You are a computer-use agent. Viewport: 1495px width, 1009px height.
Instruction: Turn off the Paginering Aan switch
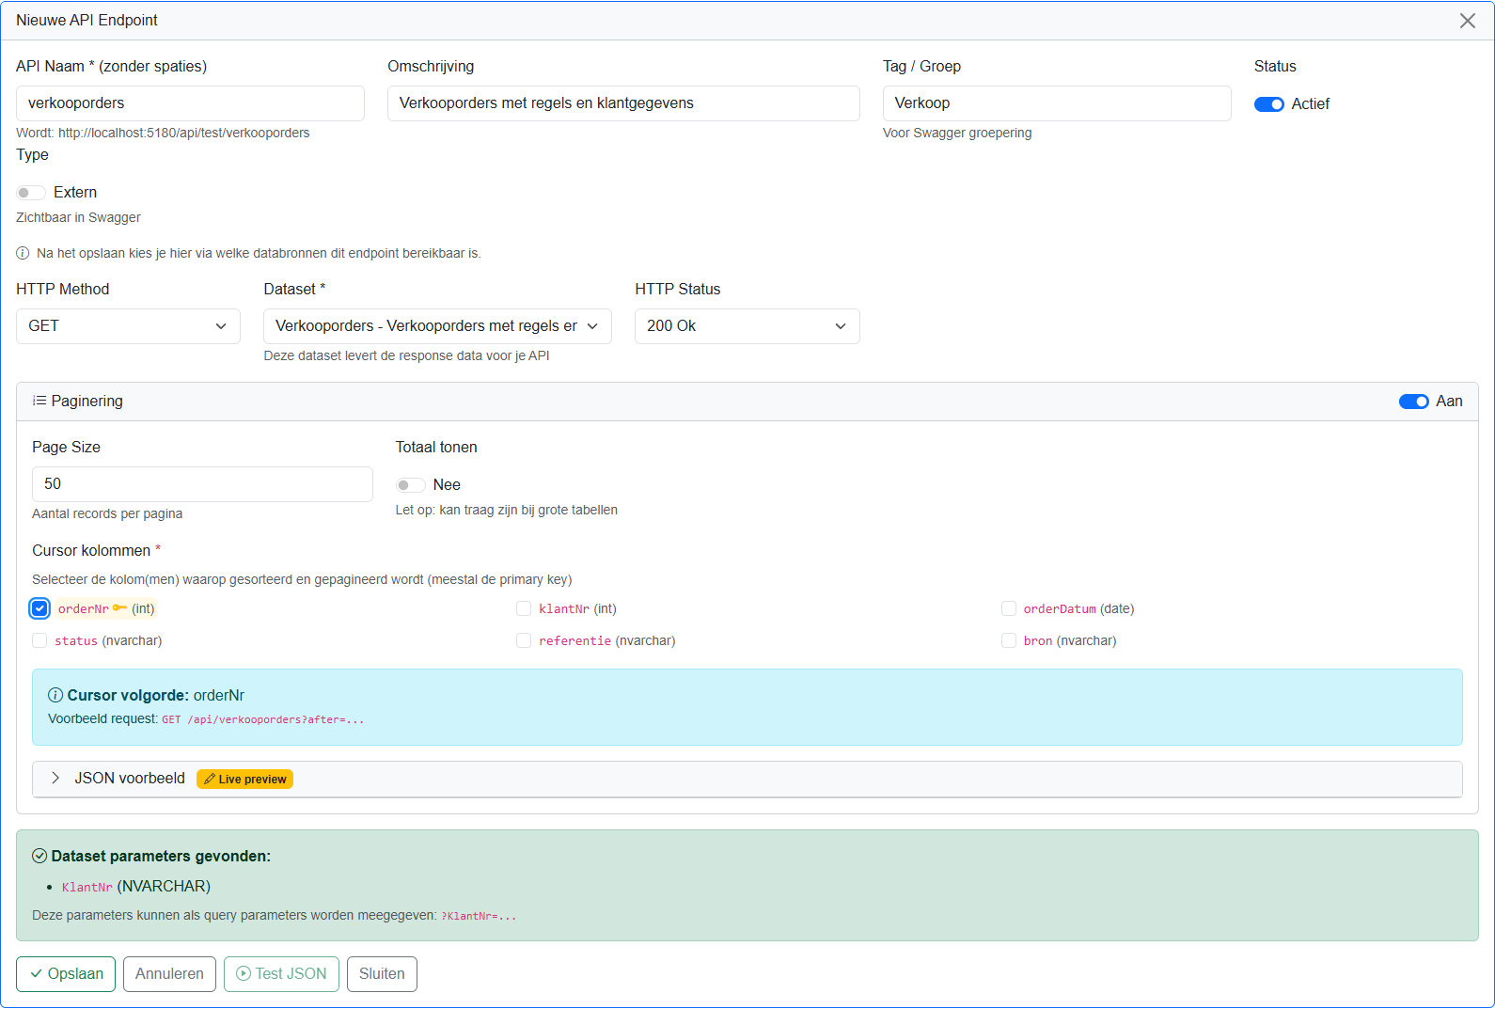(x=1413, y=402)
